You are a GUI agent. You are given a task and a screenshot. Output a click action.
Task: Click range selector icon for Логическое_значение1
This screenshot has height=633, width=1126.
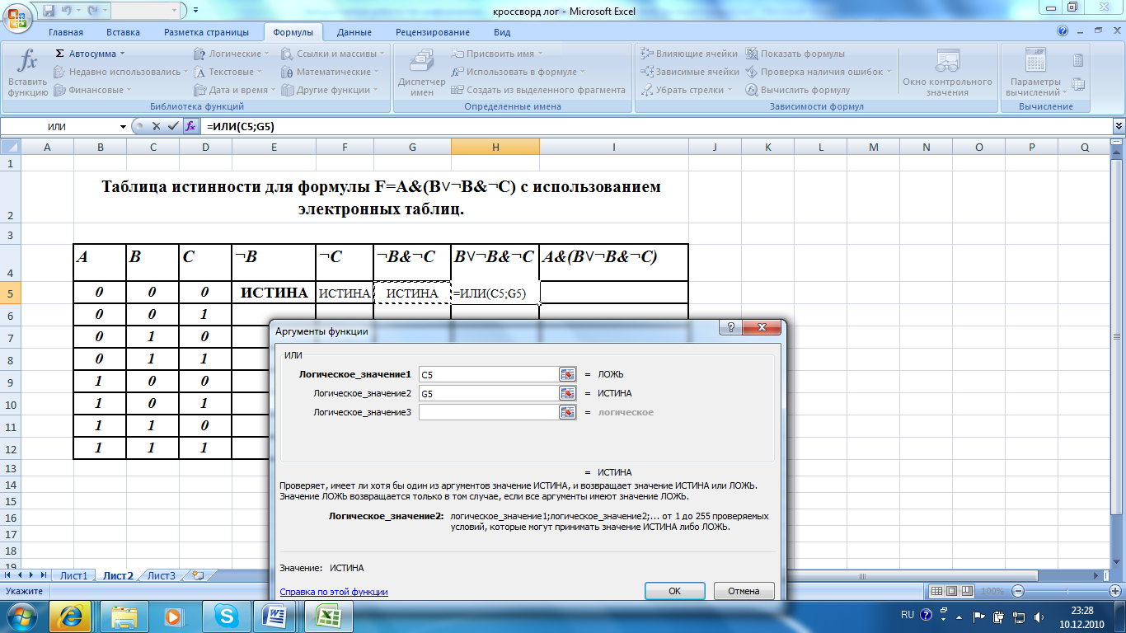tap(567, 374)
